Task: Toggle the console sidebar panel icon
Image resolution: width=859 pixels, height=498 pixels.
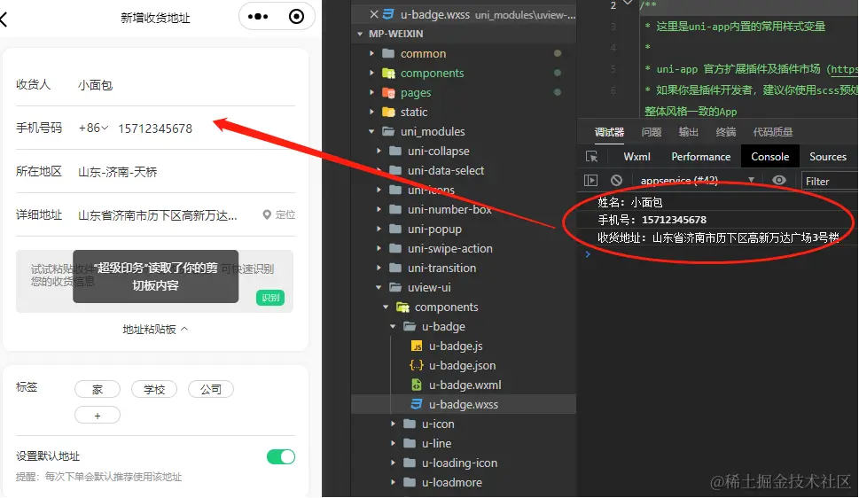Action: pos(590,180)
